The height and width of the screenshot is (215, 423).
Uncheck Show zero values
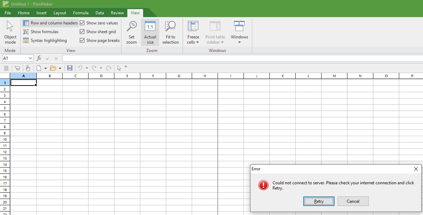pyautogui.click(x=82, y=23)
